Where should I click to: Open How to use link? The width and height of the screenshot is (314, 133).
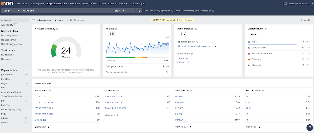pos(80,20)
